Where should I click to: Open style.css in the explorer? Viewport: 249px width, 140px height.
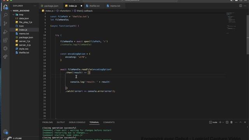(24, 49)
